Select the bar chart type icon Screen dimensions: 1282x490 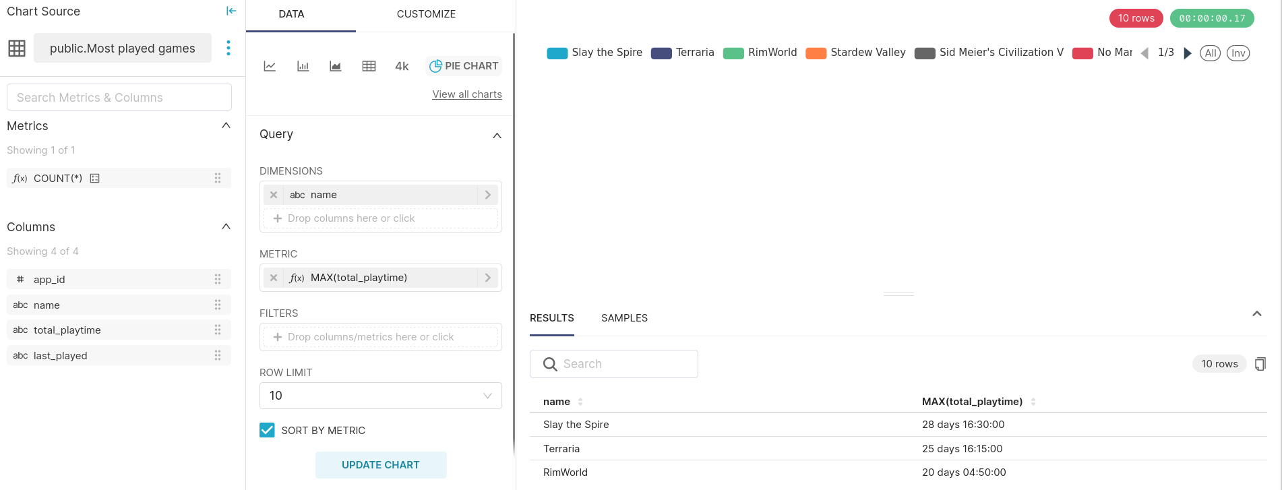point(303,66)
